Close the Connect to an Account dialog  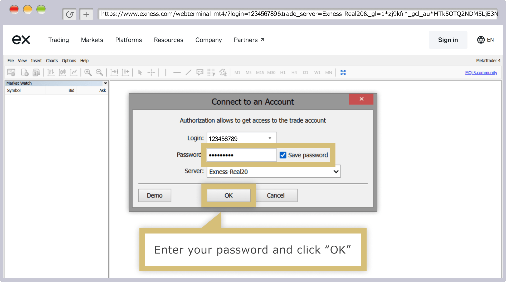361,99
